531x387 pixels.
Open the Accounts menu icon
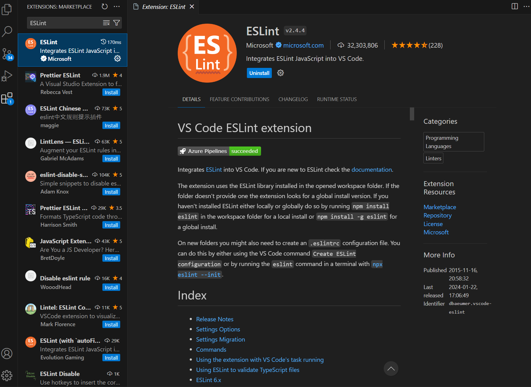click(x=7, y=354)
